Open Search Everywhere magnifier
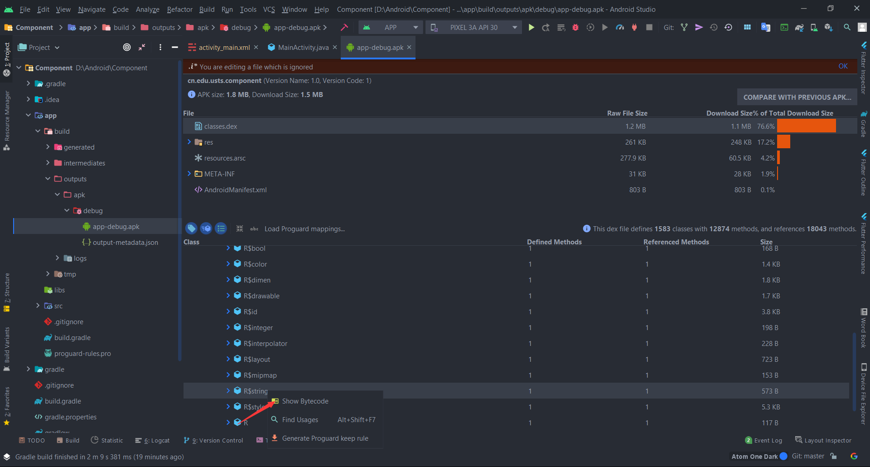This screenshot has height=467, width=870. coord(846,27)
